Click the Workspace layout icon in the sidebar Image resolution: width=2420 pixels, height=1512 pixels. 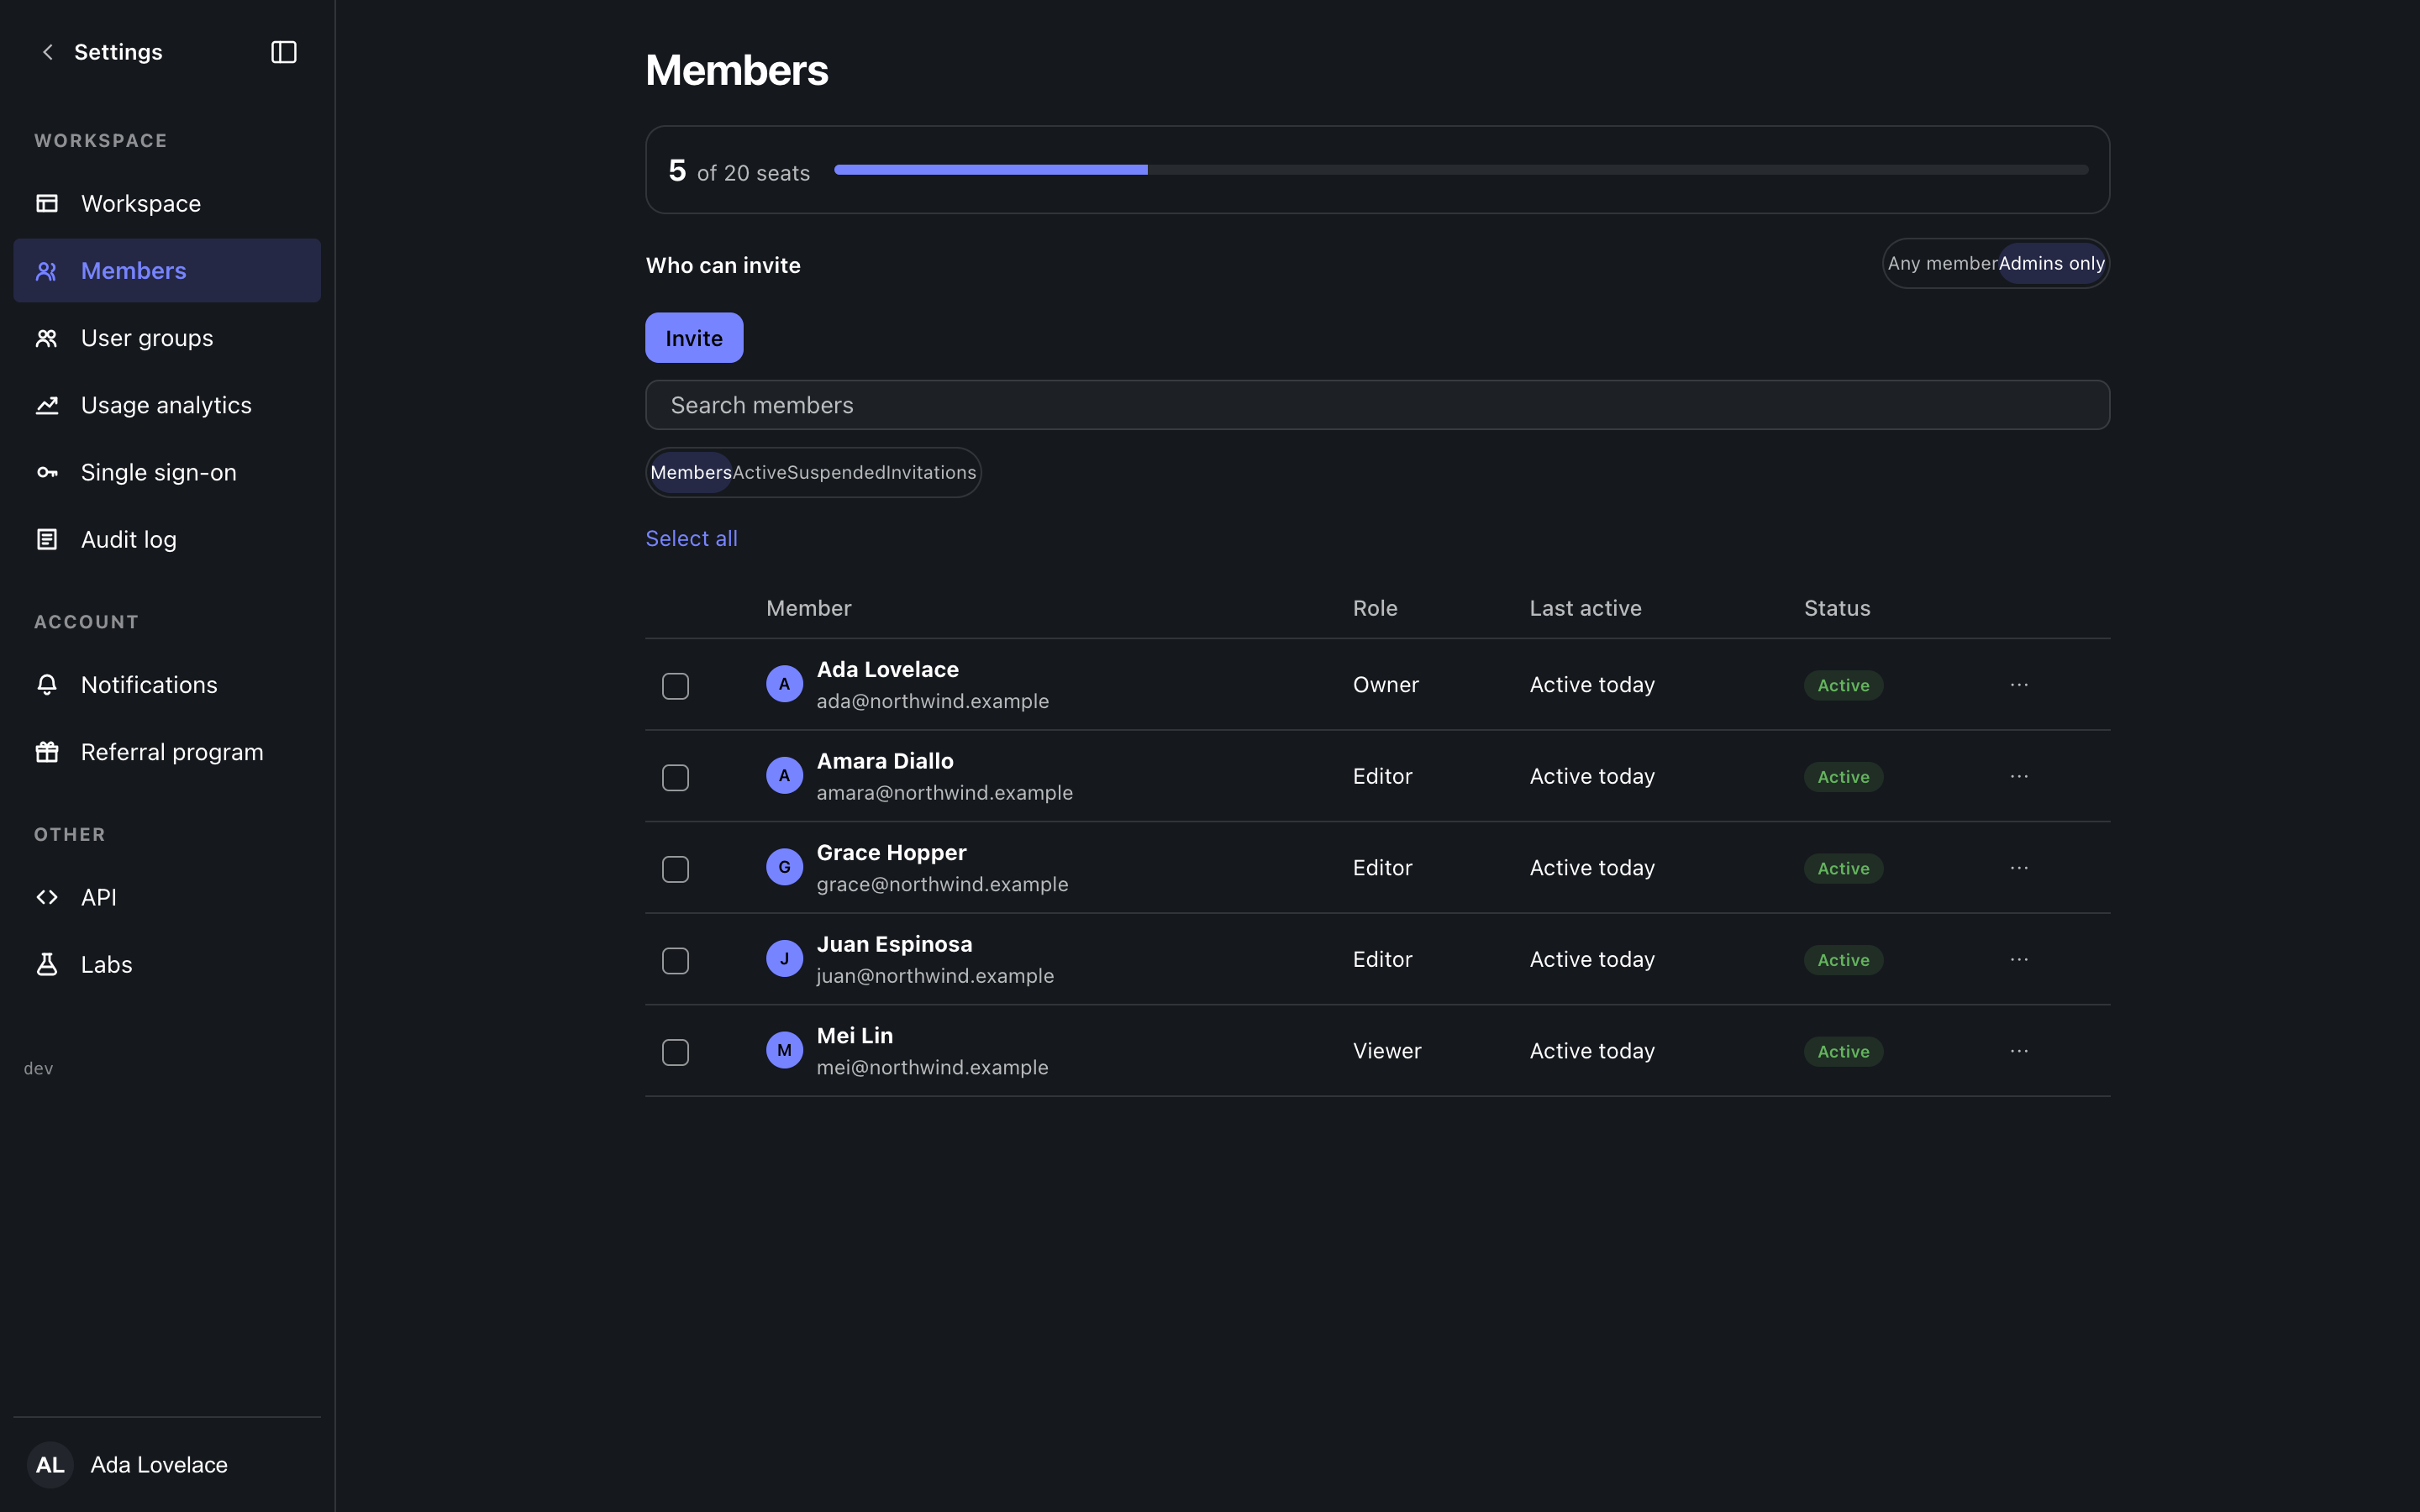(47, 203)
